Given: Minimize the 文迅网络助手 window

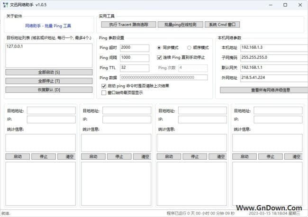Looking at the screenshot, I should point(271,5).
